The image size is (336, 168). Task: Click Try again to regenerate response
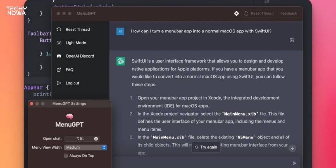pyautogui.click(x=206, y=147)
